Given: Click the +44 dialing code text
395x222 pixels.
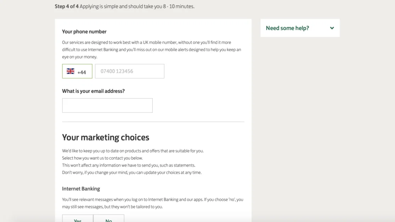Looking at the screenshot, I should click(x=82, y=72).
